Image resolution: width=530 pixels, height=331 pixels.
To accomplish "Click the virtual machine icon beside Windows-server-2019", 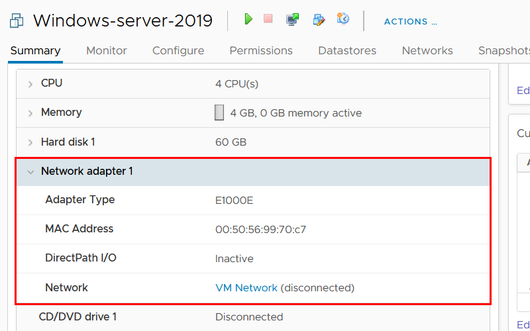I will [x=17, y=21].
